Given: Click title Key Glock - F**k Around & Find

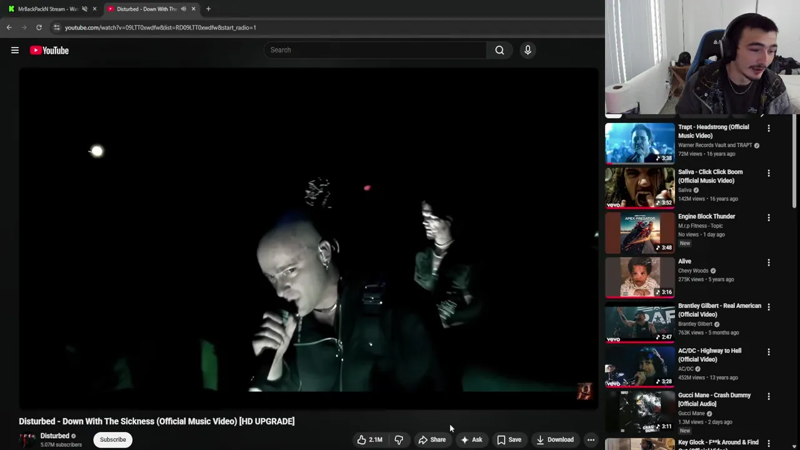Looking at the screenshot, I should click(718, 443).
